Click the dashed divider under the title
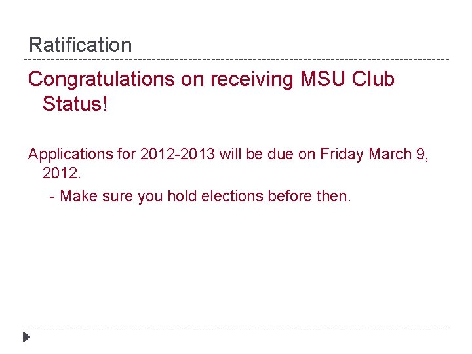472x354 pixels. click(236, 60)
